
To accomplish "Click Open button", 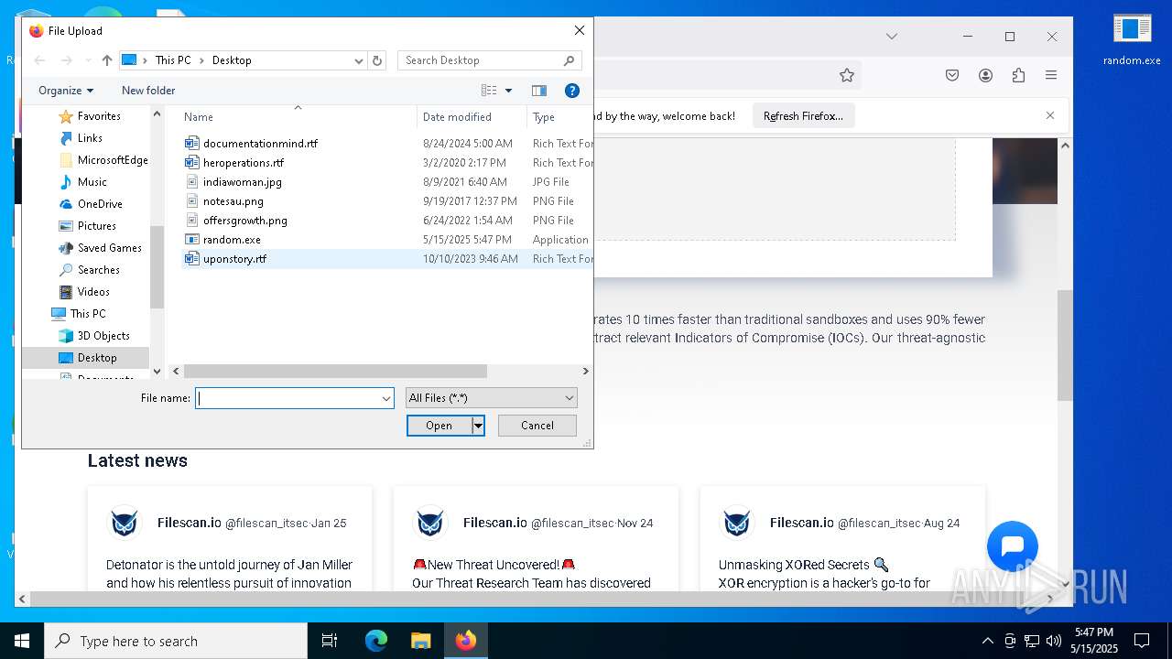I will 439,426.
